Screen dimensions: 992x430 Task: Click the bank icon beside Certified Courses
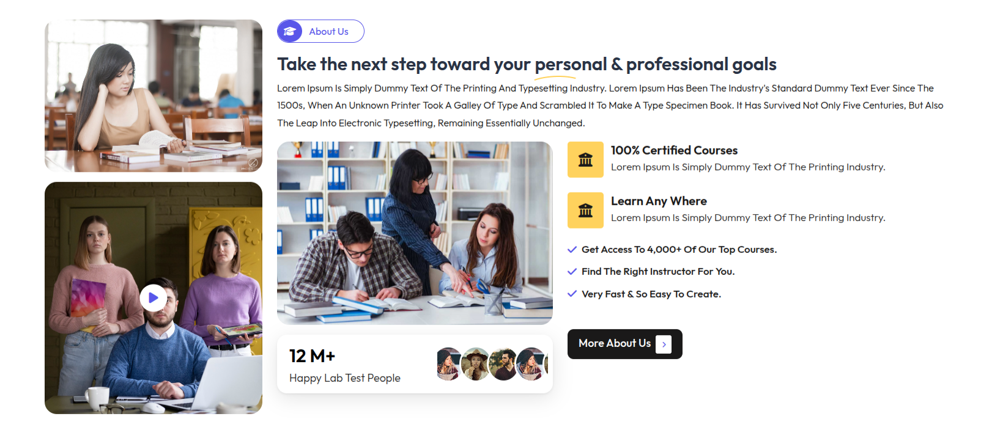click(585, 159)
